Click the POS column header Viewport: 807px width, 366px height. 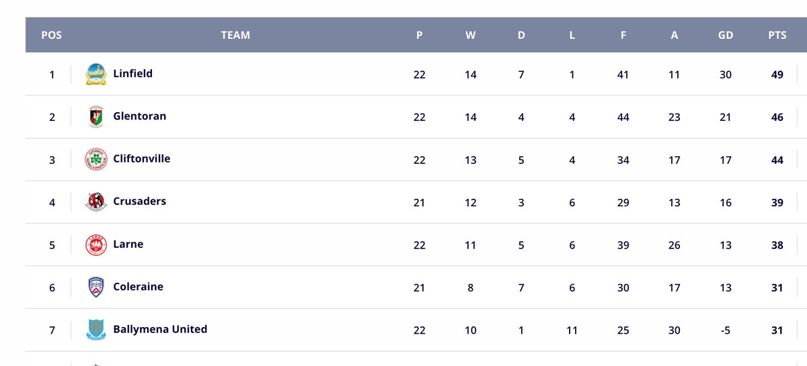click(x=52, y=36)
